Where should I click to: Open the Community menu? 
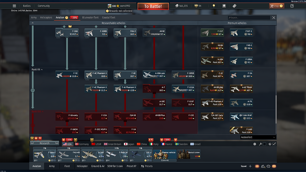[x=44, y=6]
